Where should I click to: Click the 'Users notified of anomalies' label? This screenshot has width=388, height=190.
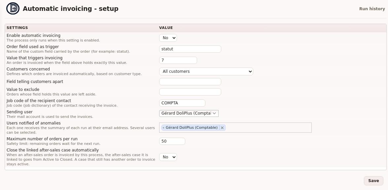pos(34,123)
